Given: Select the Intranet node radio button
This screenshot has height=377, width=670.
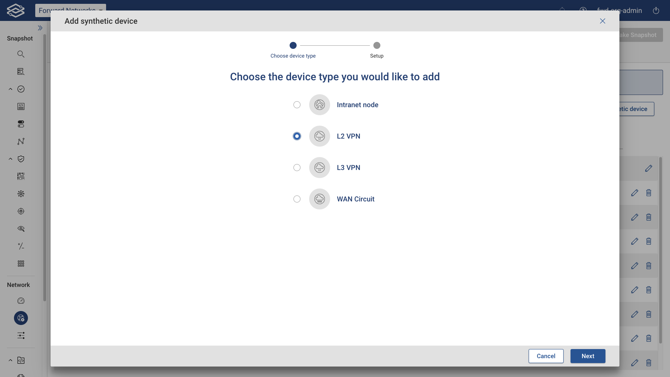Looking at the screenshot, I should 297,105.
